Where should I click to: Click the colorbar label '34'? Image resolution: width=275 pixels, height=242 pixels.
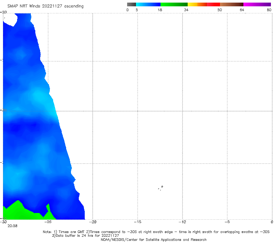[x=186, y=10]
